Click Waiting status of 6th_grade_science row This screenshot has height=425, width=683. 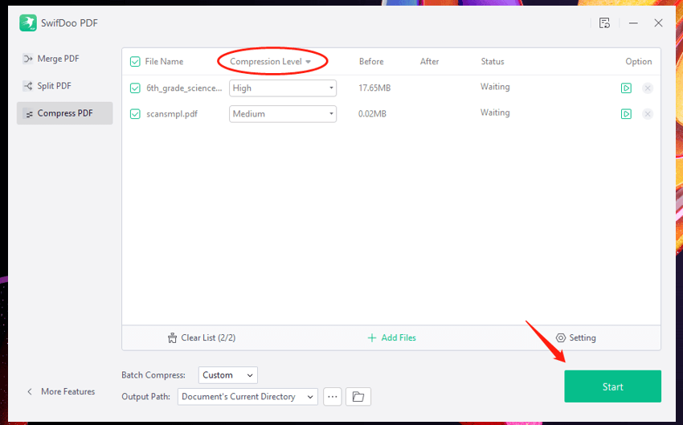(495, 87)
